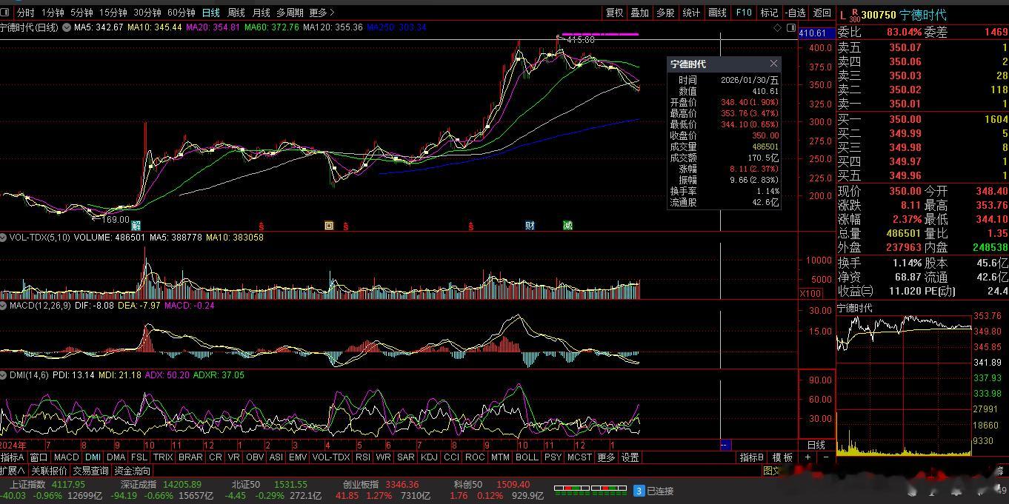Open the 指标B indicator menu
The image size is (1009, 504).
tap(752, 457)
